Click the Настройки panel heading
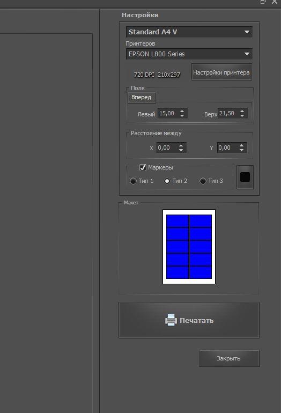281x413 pixels. (x=140, y=15)
